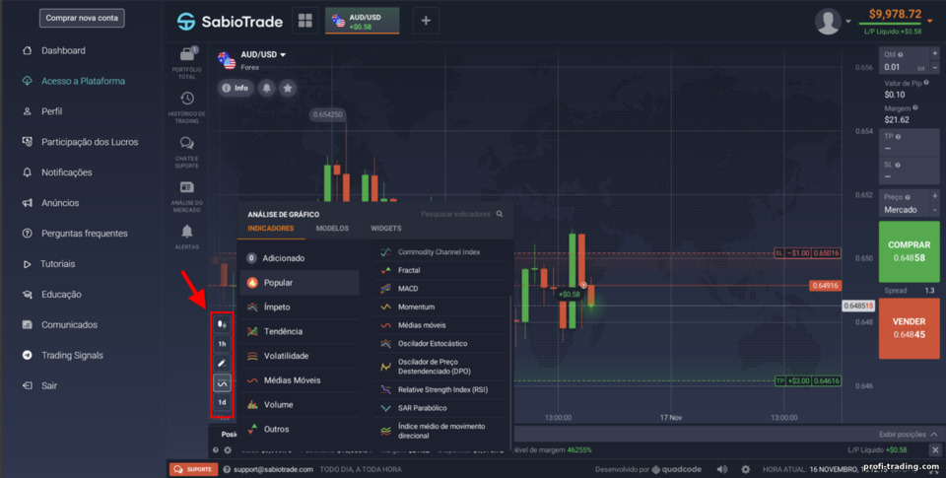The height and width of the screenshot is (478, 946).
Task: Choose the 1d chart period button
Action: point(222,402)
